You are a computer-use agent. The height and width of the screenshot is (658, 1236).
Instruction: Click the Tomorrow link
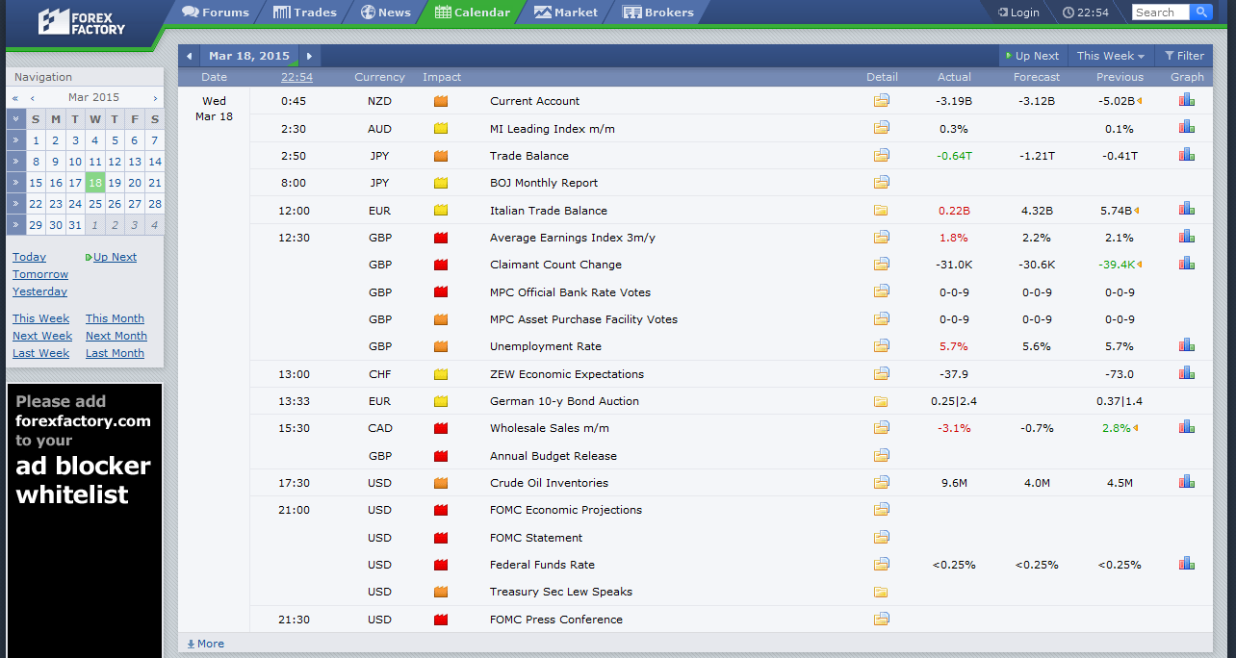click(40, 274)
